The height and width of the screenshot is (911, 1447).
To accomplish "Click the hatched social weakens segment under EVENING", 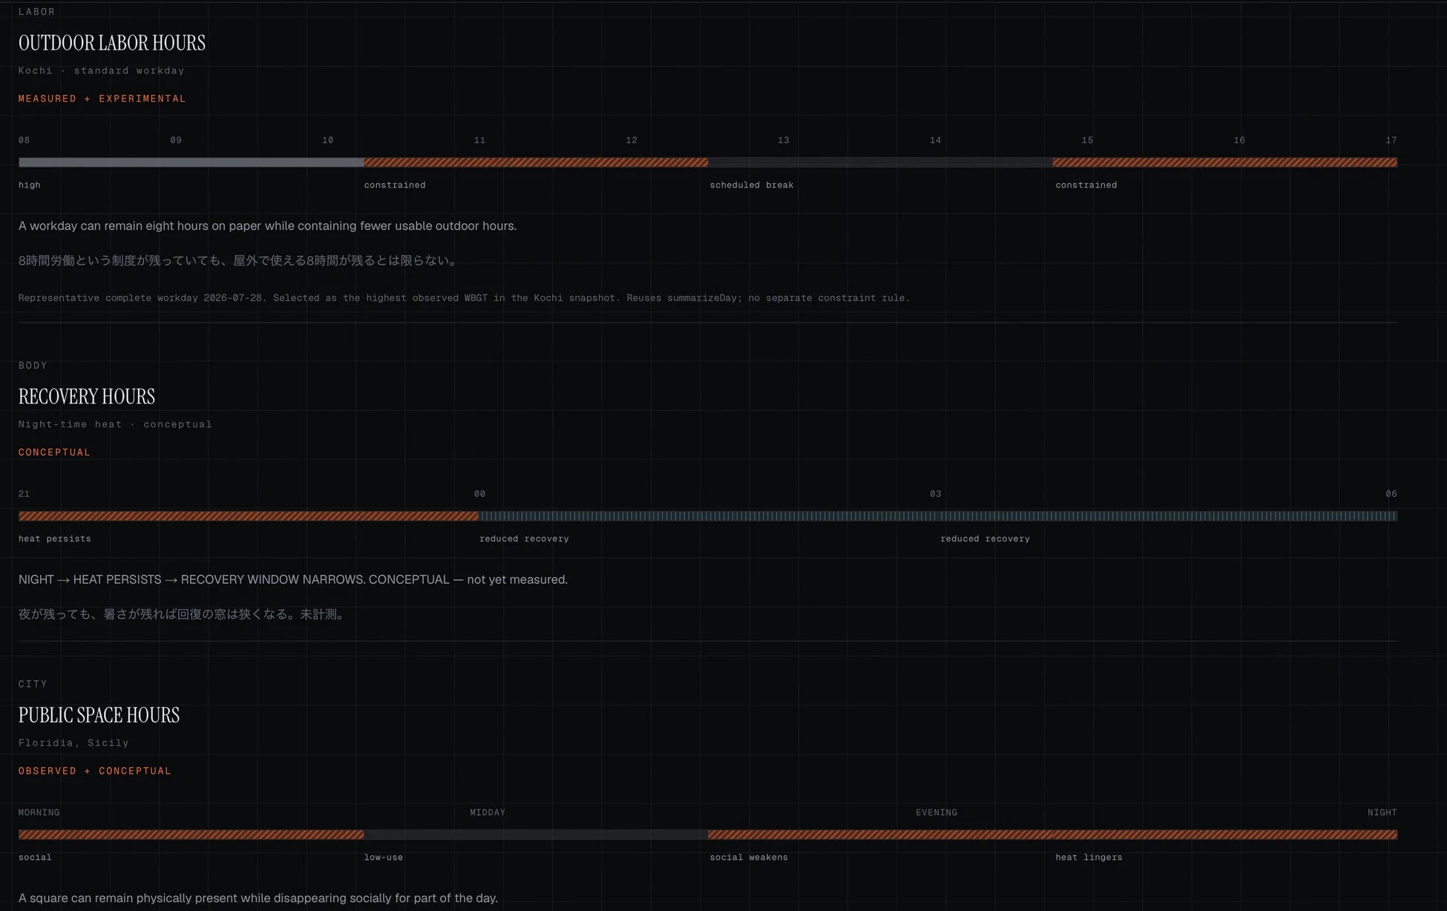I will [880, 835].
